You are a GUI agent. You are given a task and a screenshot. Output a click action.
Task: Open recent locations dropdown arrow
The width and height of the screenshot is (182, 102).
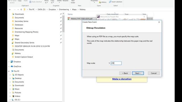[18, 10]
